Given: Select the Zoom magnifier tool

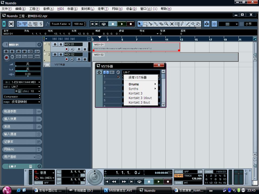Looking at the screenshot, I should pyautogui.click(x=166, y=24).
